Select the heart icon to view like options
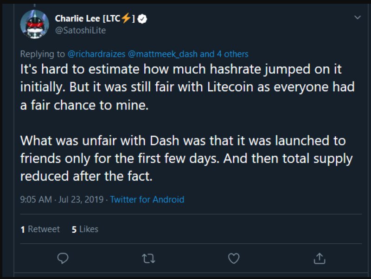Image resolution: width=371 pixels, height=279 pixels. 233,259
